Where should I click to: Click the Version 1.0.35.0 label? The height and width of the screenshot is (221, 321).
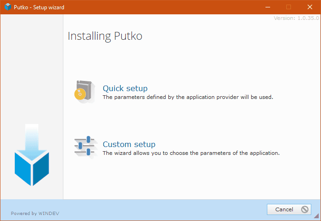(x=296, y=18)
